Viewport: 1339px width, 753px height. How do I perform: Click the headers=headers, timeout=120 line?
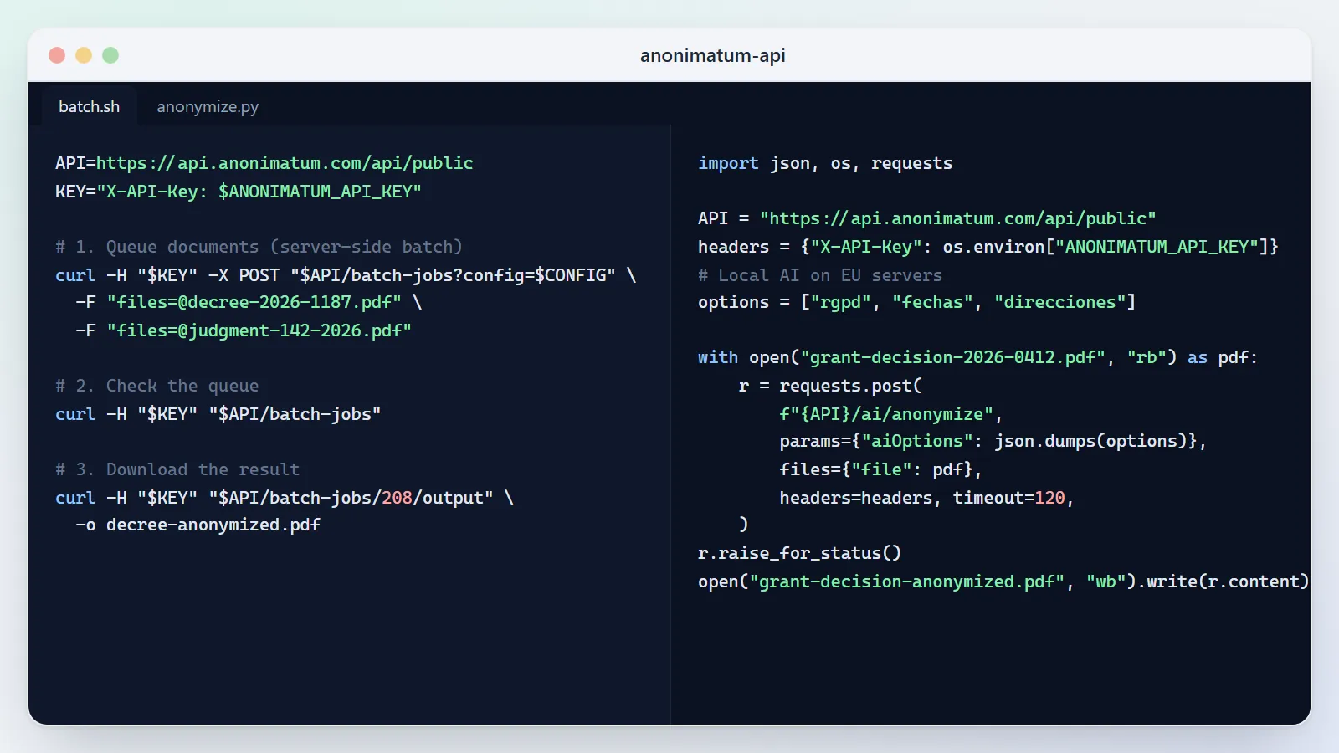pos(927,498)
